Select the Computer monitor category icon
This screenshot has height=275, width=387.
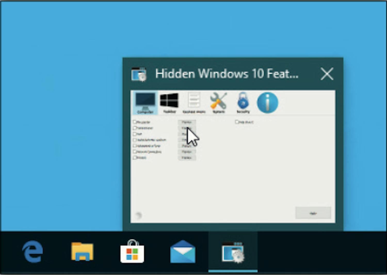coord(145,103)
